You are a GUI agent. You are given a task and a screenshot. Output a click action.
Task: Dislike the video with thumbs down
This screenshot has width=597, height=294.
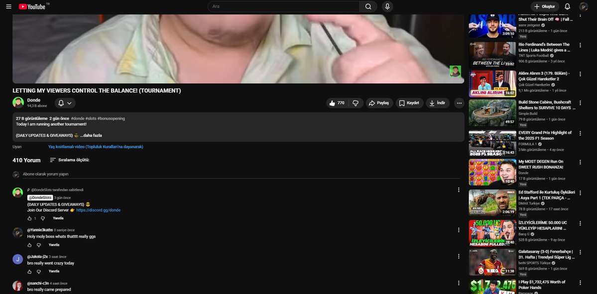355,103
